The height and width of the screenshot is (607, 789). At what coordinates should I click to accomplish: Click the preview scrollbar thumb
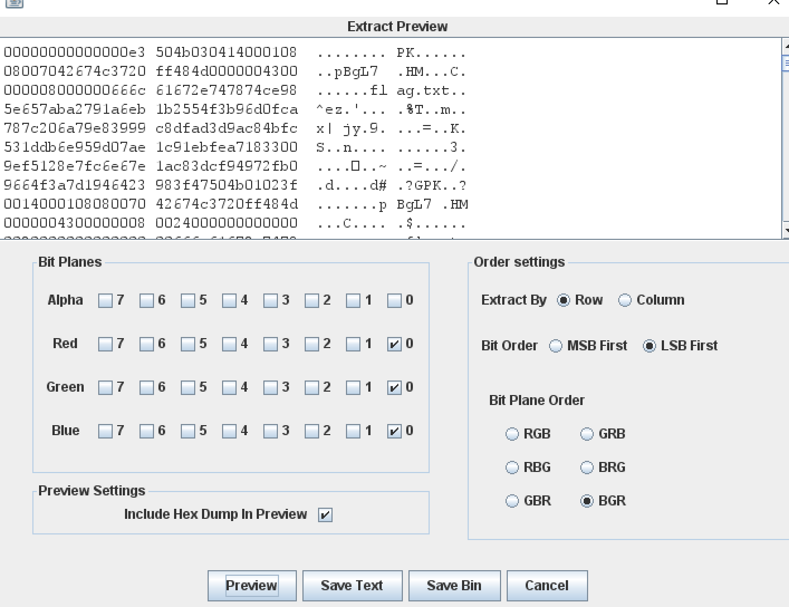786,63
